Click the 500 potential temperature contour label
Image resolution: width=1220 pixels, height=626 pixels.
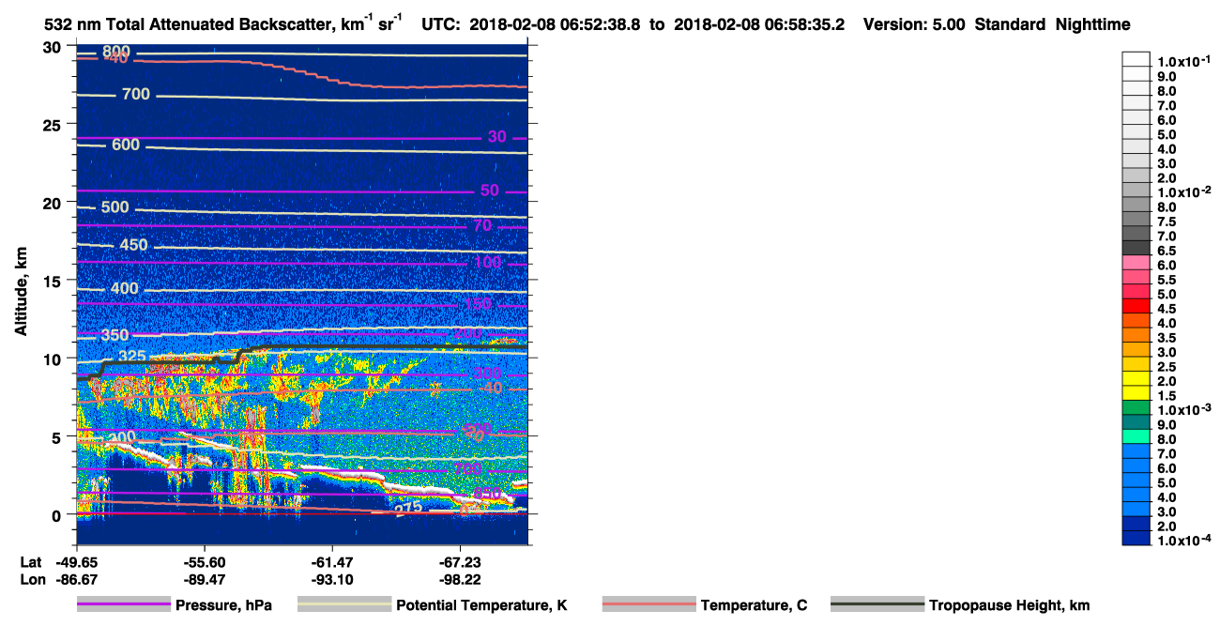point(116,207)
